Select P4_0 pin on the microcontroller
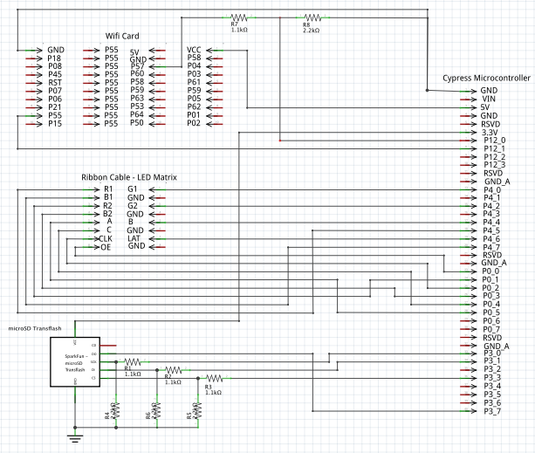The height and width of the screenshot is (453, 535). tap(492, 189)
